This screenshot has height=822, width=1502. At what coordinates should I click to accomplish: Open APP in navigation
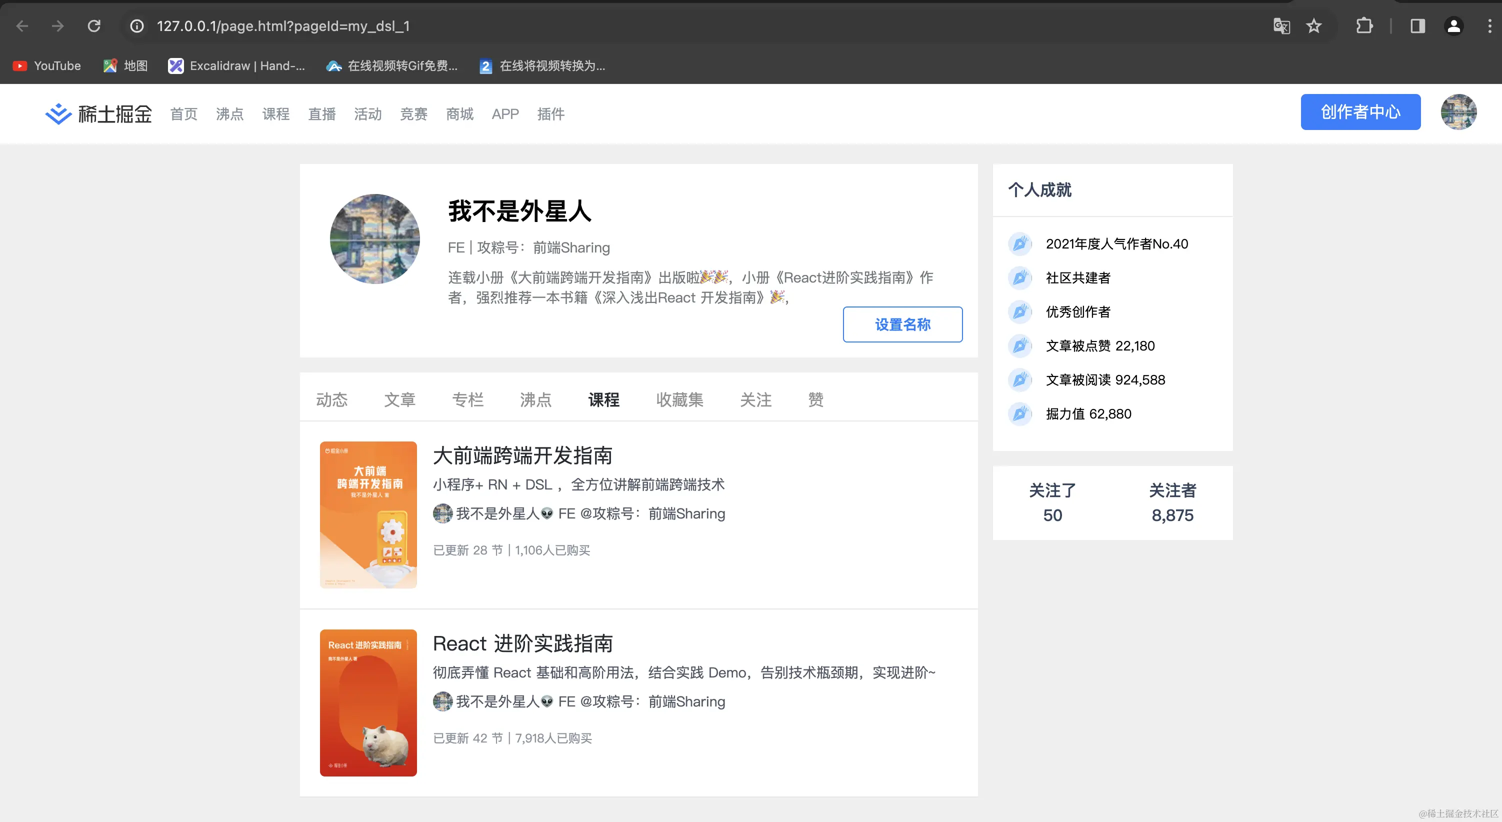505,114
